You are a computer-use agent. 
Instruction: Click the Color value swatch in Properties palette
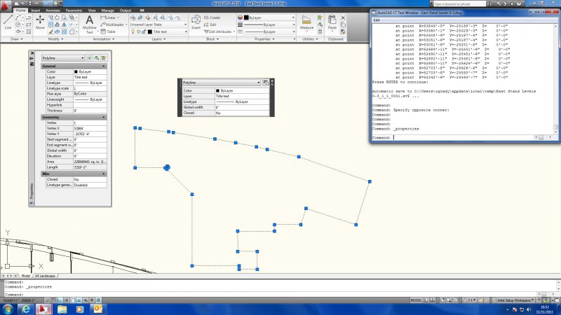pos(76,72)
